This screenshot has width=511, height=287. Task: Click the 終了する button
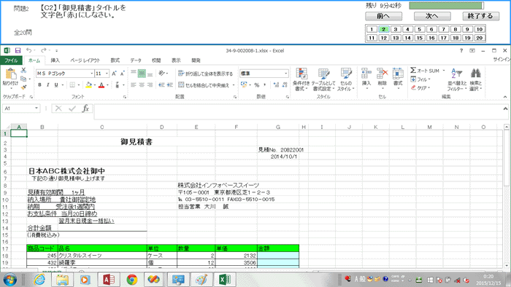480,16
